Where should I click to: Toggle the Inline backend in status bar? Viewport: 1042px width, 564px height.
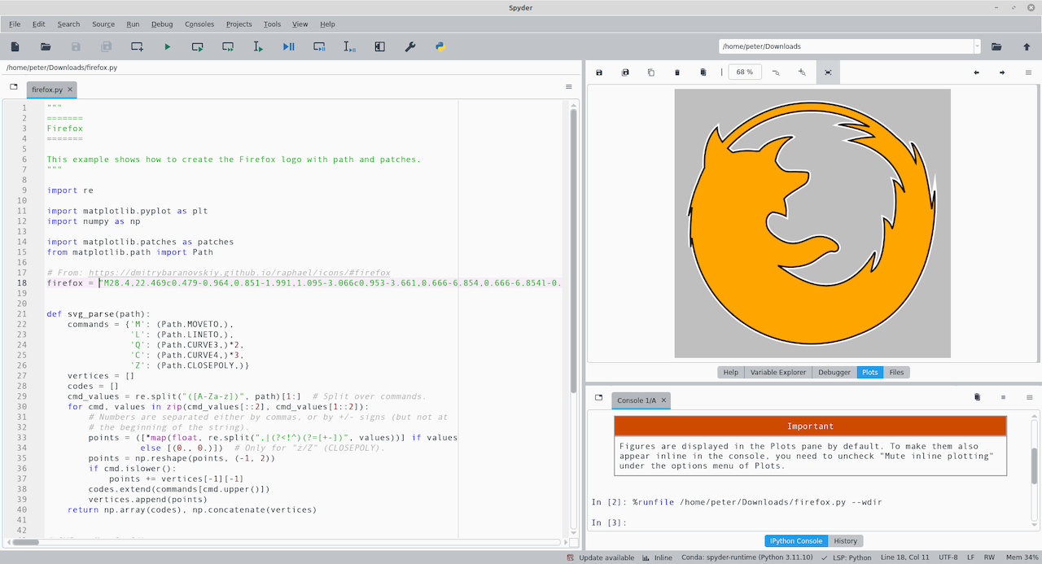click(658, 557)
